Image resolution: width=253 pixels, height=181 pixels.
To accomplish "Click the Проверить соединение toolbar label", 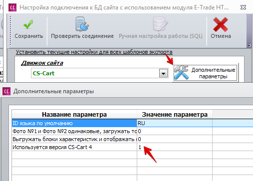I will coord(82,36).
